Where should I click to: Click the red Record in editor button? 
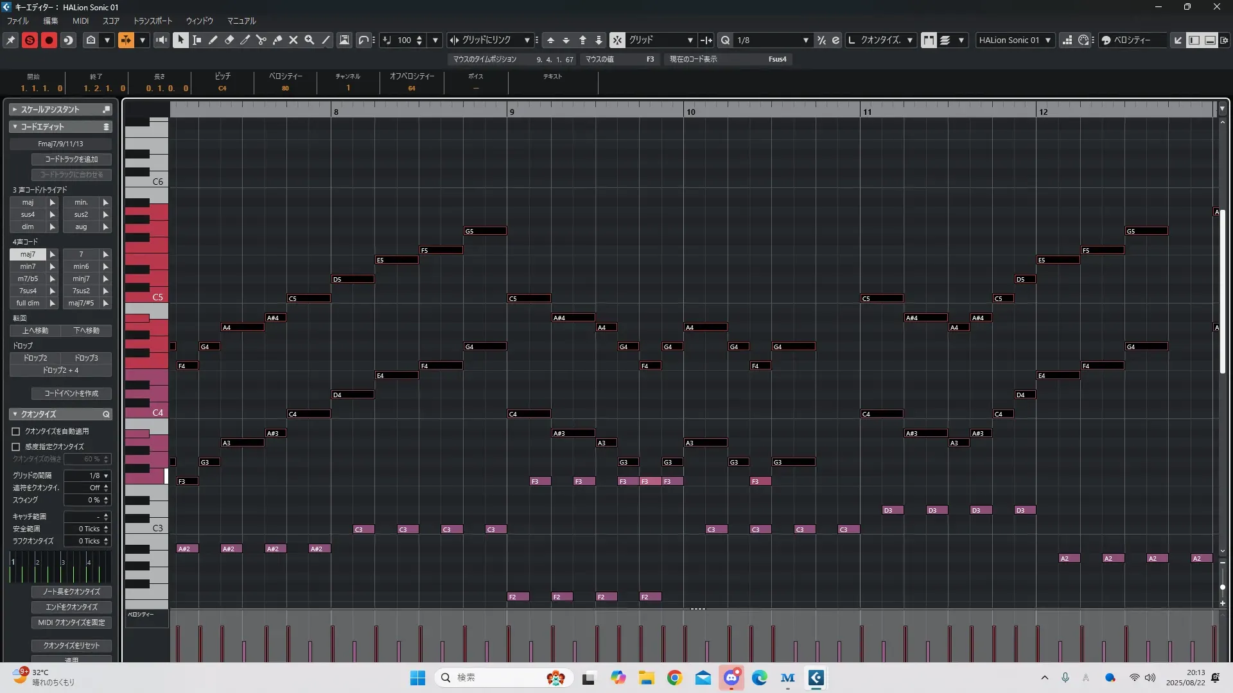click(49, 40)
